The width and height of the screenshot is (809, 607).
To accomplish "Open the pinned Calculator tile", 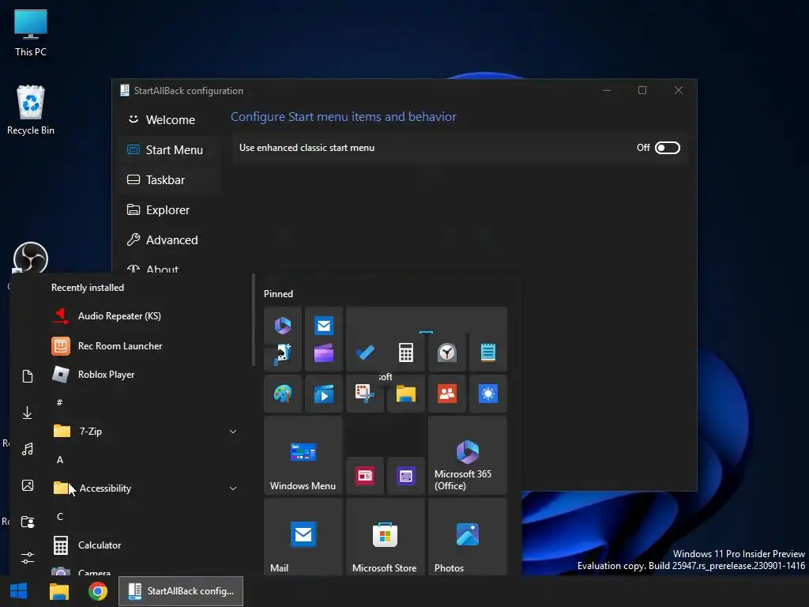I will 406,353.
